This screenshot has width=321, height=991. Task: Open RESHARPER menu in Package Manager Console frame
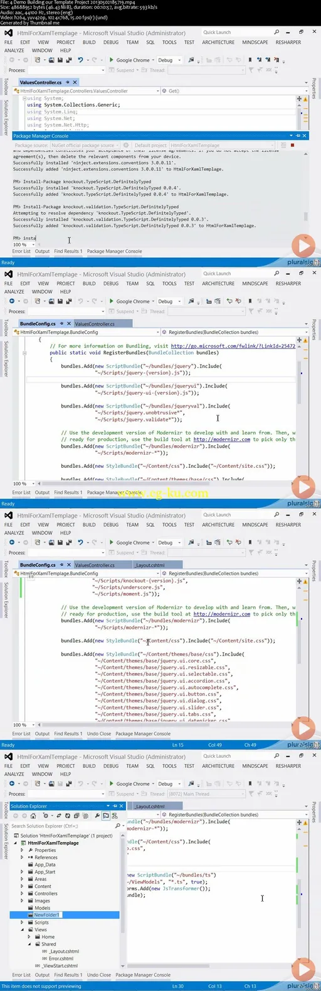288,42
